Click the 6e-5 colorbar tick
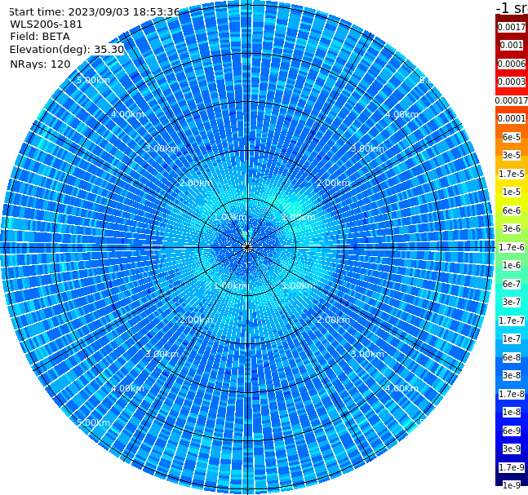This screenshot has height=495, width=528. click(x=512, y=137)
